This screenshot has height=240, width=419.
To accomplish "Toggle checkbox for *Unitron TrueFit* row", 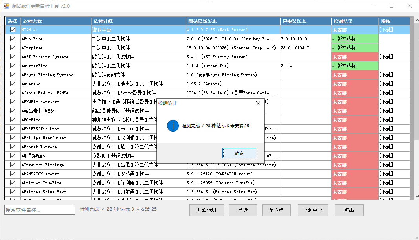I will (x=13, y=183).
